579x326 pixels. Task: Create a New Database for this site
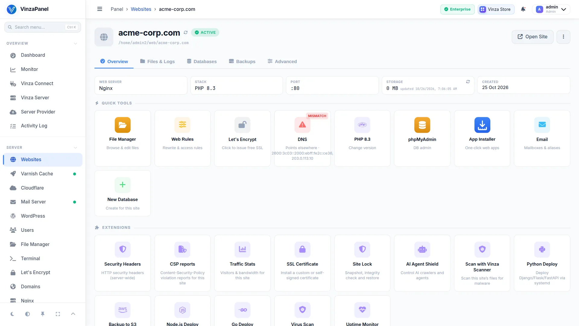tap(122, 193)
